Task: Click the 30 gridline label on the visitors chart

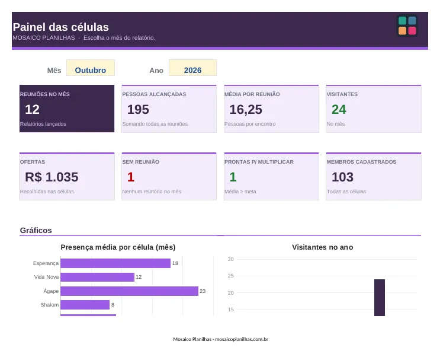Action: click(x=231, y=259)
